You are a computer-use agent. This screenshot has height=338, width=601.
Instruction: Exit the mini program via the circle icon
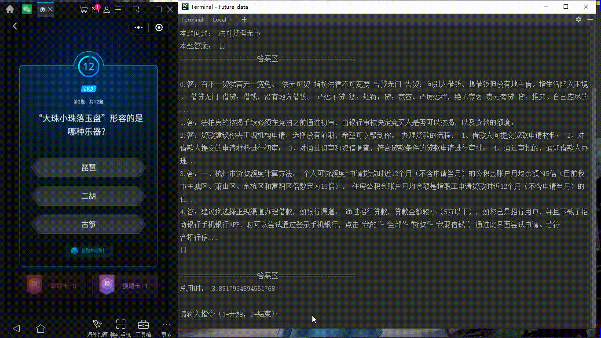[x=159, y=27]
